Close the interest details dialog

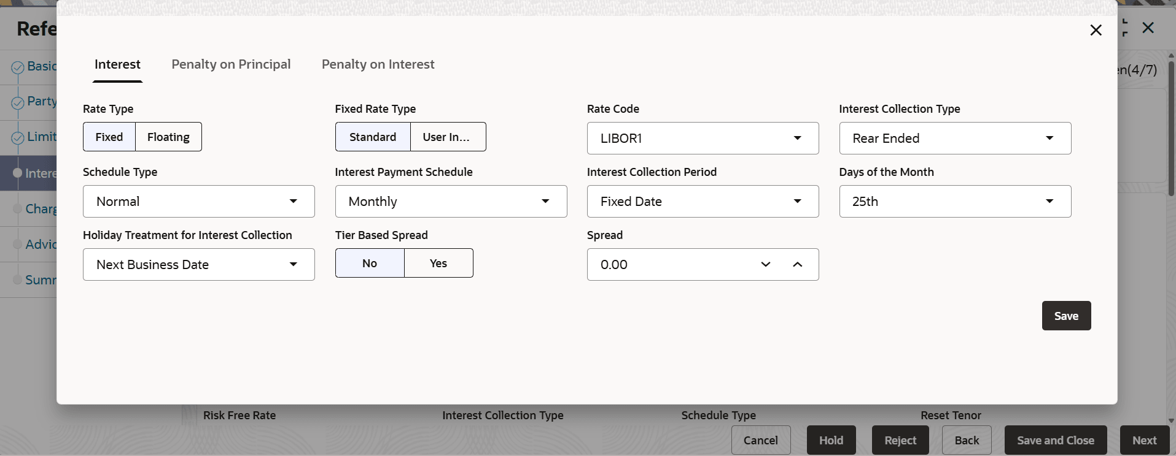(x=1096, y=30)
